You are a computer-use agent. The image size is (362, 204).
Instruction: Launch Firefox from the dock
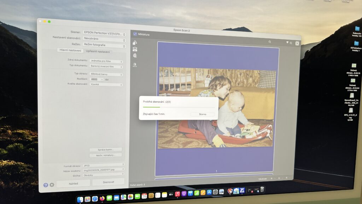pos(102,198)
